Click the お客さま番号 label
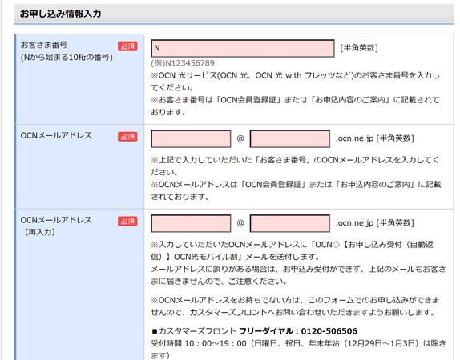 click(x=44, y=45)
